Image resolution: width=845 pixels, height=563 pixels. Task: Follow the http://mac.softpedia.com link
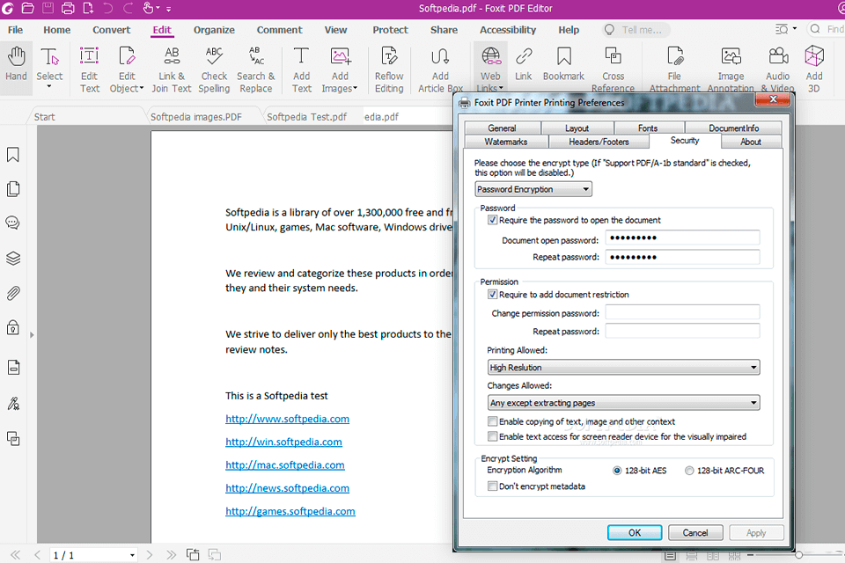pyautogui.click(x=285, y=465)
